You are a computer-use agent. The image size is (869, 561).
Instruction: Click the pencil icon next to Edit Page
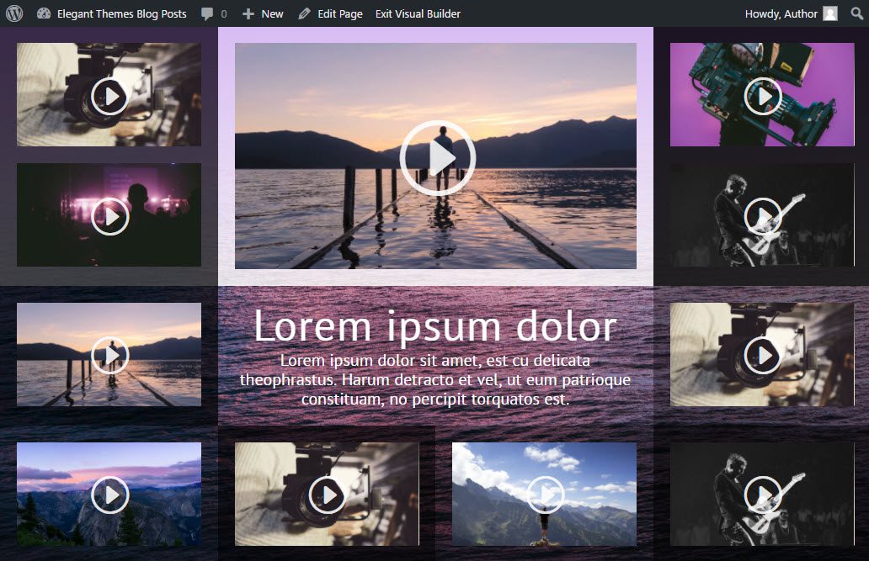coord(305,13)
